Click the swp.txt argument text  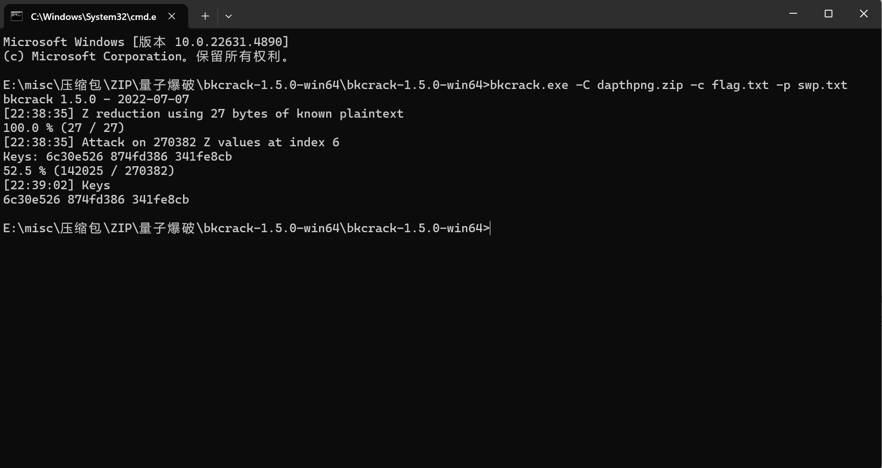823,85
